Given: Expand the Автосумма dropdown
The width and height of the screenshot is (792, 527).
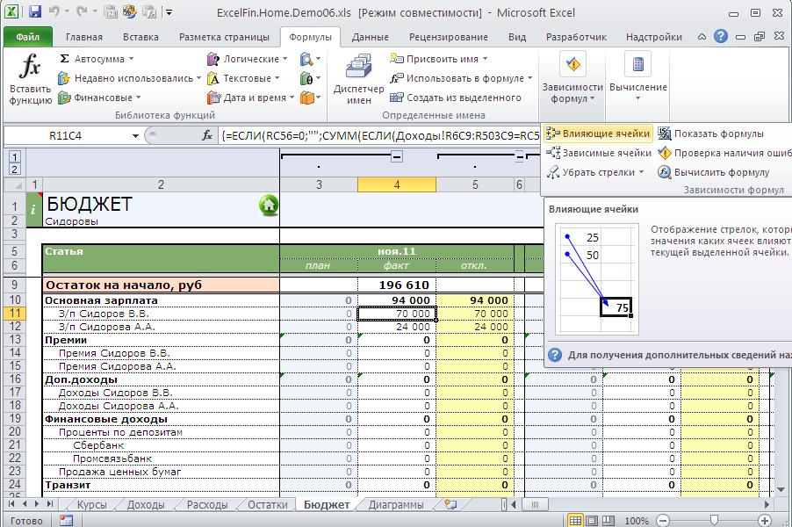Looking at the screenshot, I should click(x=131, y=59).
